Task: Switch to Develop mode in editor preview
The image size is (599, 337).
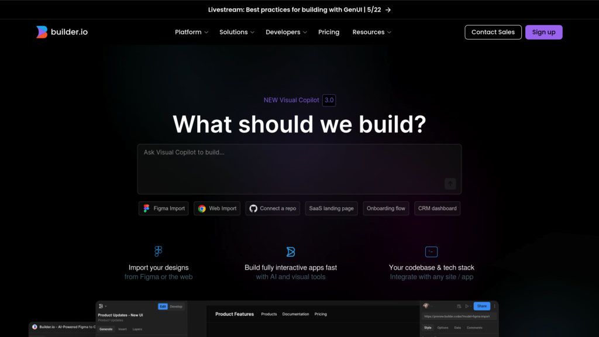Action: (x=176, y=307)
